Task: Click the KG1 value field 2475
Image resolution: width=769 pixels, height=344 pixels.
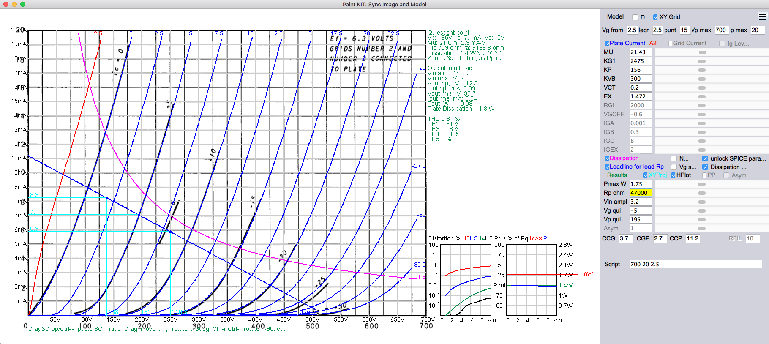Action: (641, 61)
